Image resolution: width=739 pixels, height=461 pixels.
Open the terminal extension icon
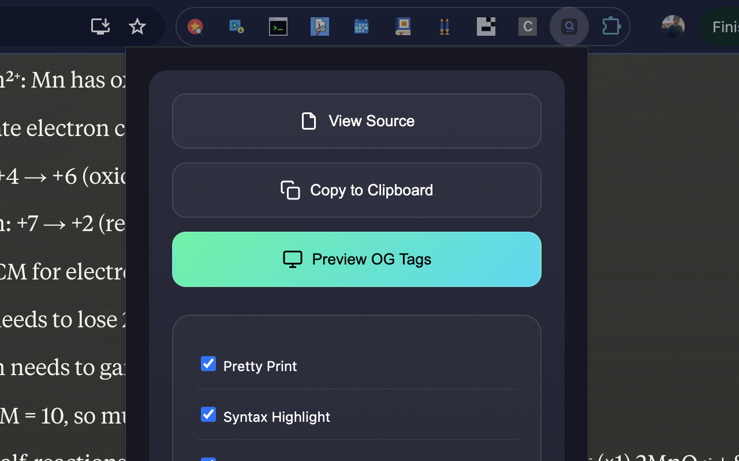[278, 26]
